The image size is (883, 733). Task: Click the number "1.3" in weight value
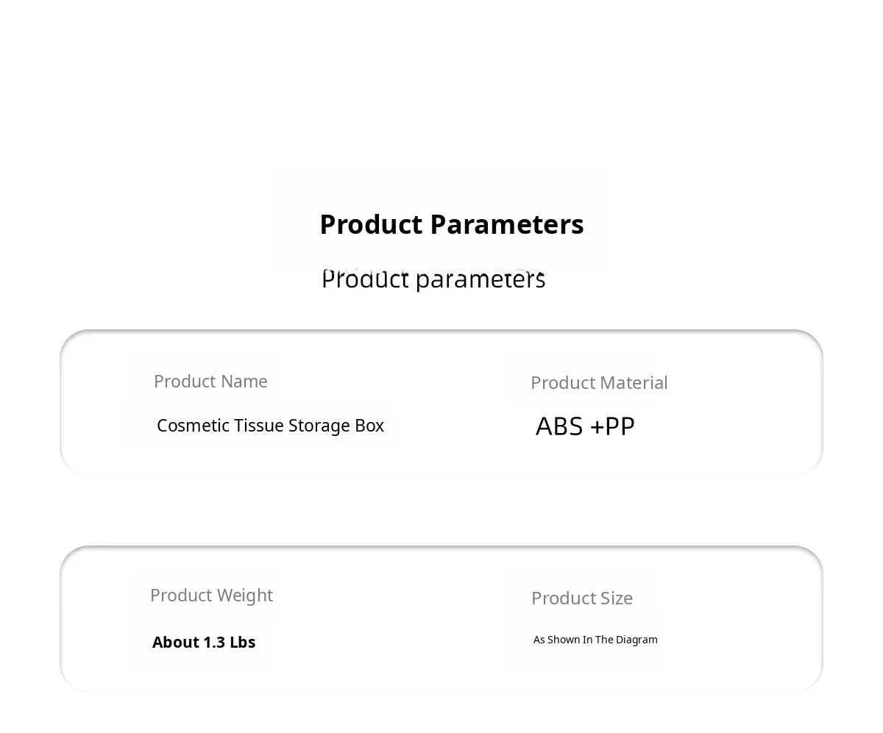point(213,642)
